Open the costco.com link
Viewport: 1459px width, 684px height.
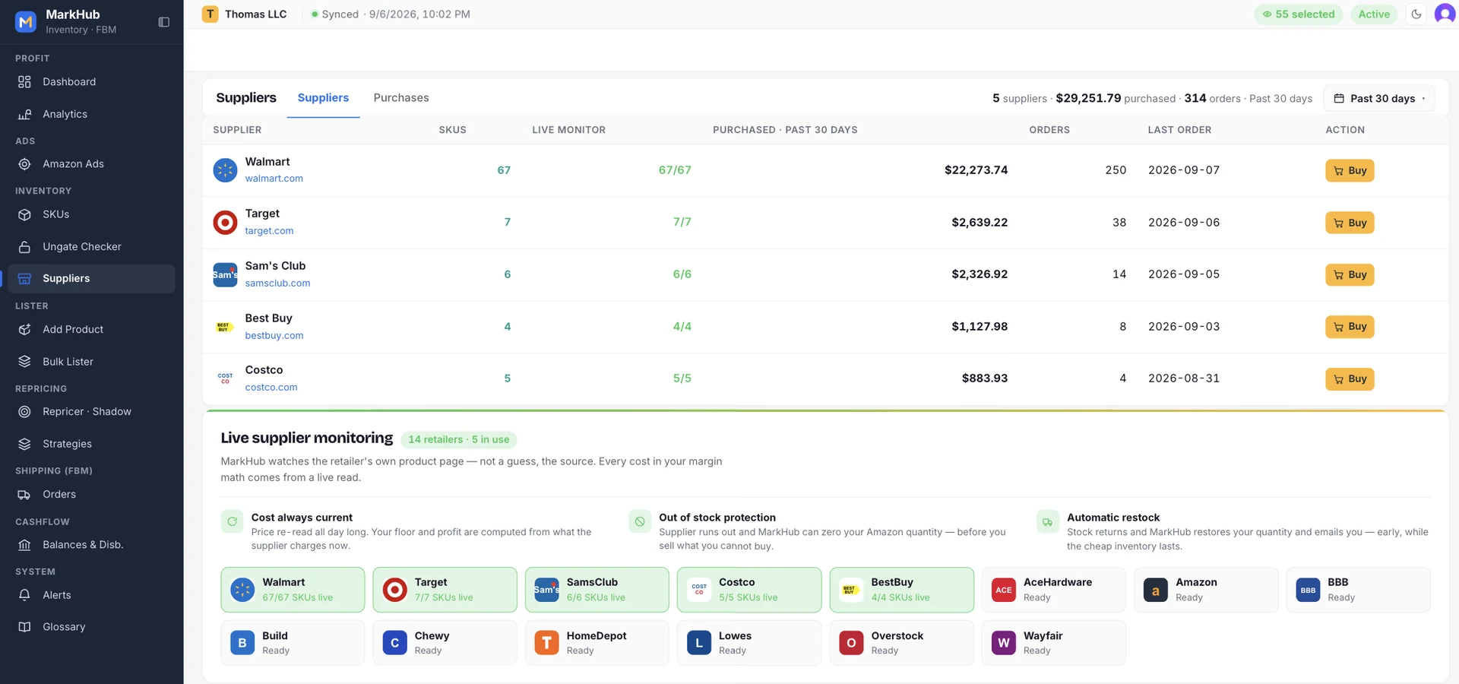coord(271,388)
